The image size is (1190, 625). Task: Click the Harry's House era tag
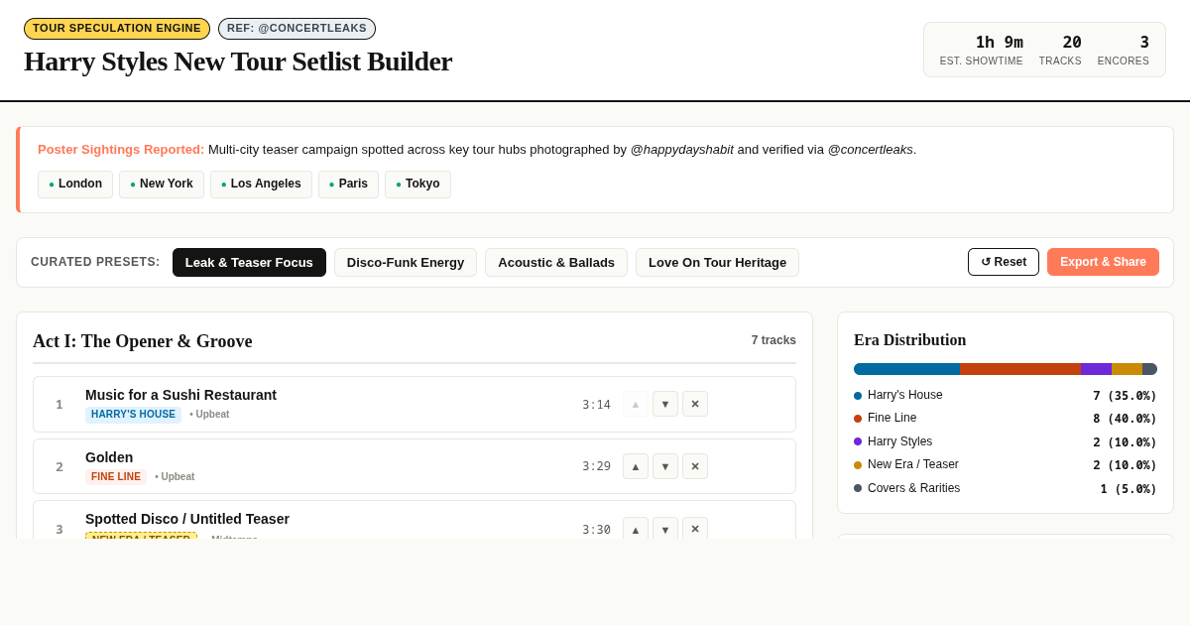(x=133, y=415)
